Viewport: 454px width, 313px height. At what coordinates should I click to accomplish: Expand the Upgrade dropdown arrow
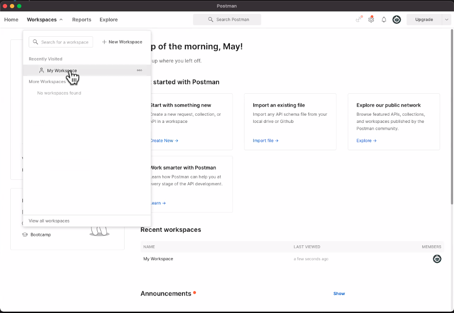coord(446,20)
